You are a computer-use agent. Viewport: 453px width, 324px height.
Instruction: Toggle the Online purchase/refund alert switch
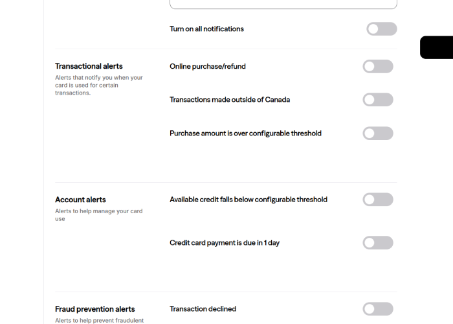378,66
